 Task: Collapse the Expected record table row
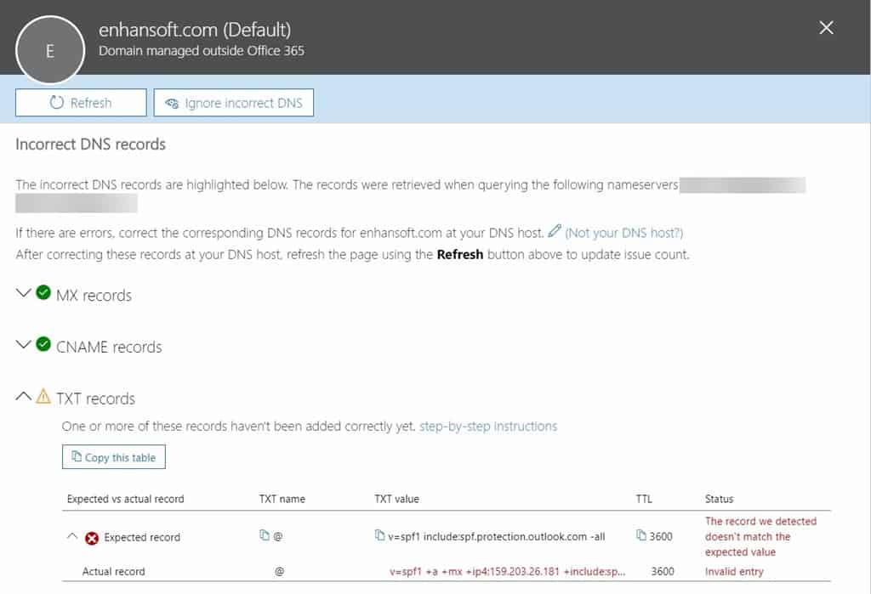(x=74, y=535)
